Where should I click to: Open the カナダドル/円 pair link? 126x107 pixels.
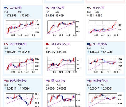18,44
